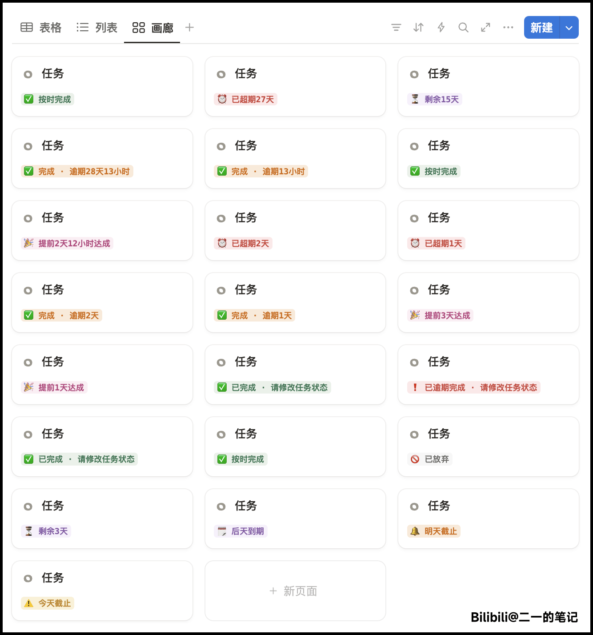This screenshot has width=593, height=635.
Task: Click red exclamation icon on 已逾期完成
Action: 415,387
